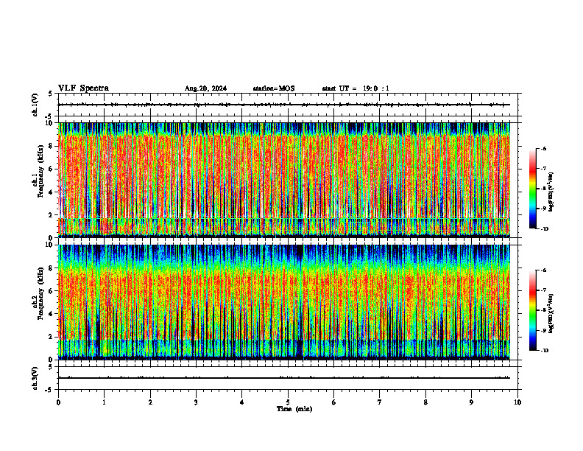Click the Time axis tick label 2
The height and width of the screenshot is (451, 583).
click(x=150, y=402)
